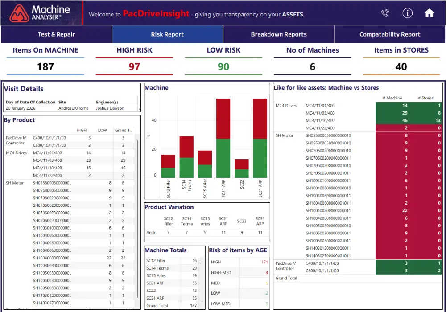446x312 pixels.
Task: Click SC12 Filler column in Product Variation
Action: [x=168, y=221]
